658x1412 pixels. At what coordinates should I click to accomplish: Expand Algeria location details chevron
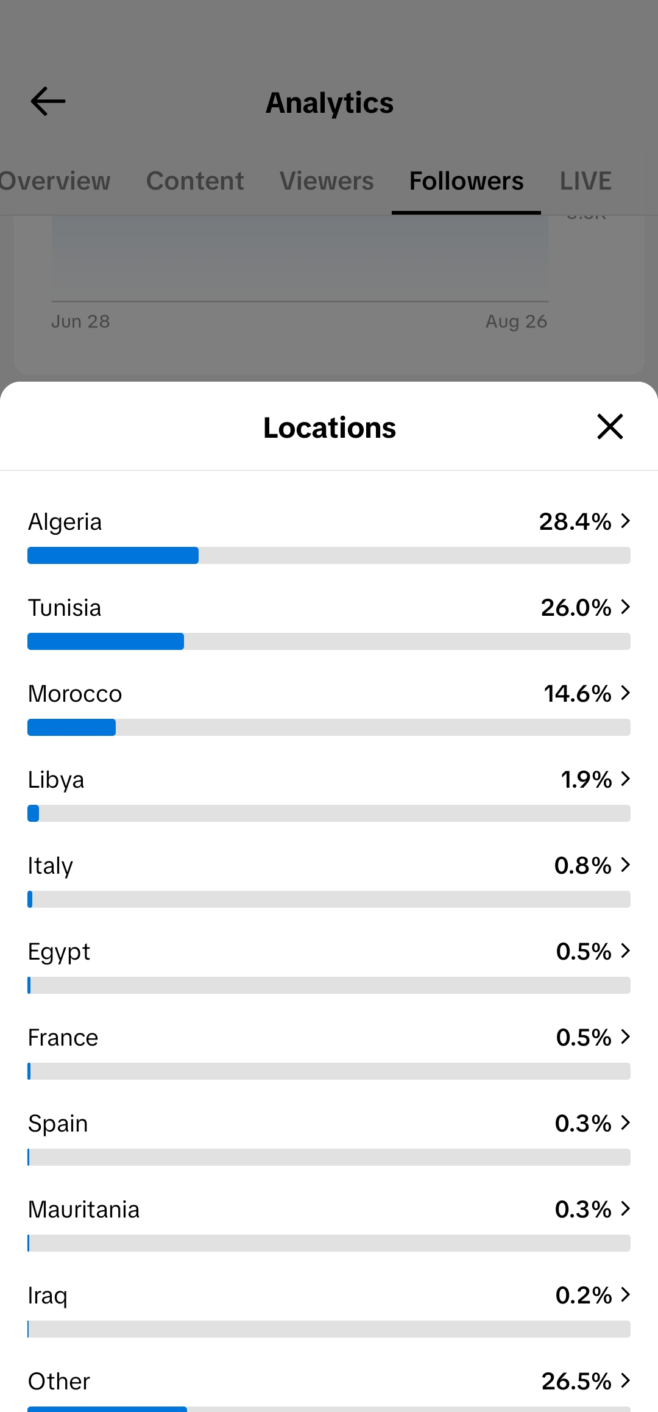point(625,521)
